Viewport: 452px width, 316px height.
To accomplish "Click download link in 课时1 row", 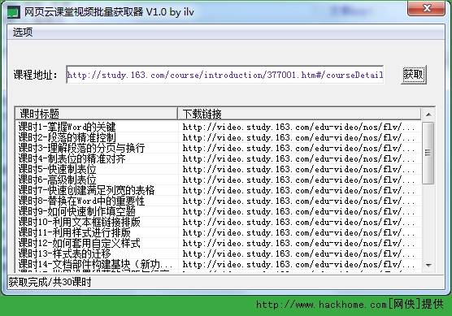I will [298, 127].
